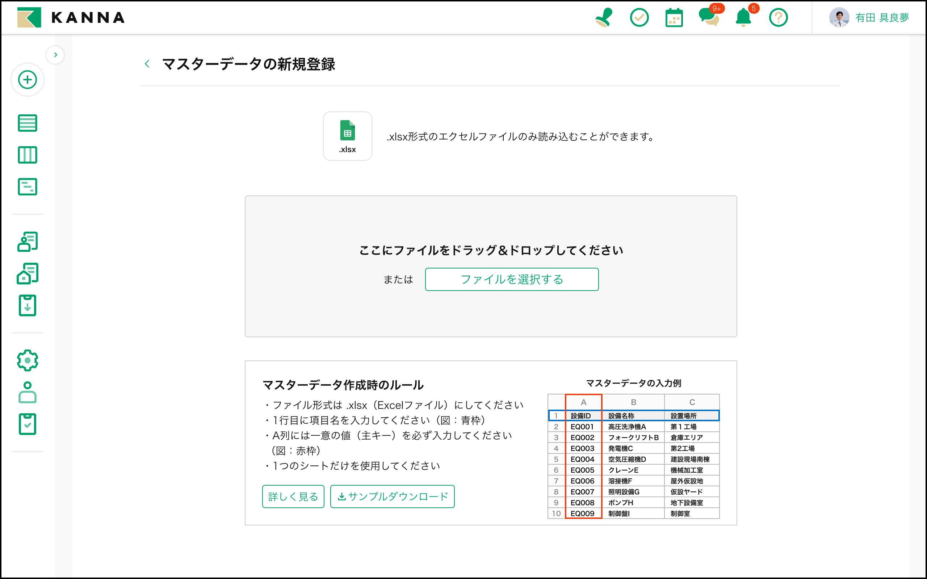Open the column board sidebar icon
Image resolution: width=927 pixels, height=579 pixels.
tap(28, 155)
